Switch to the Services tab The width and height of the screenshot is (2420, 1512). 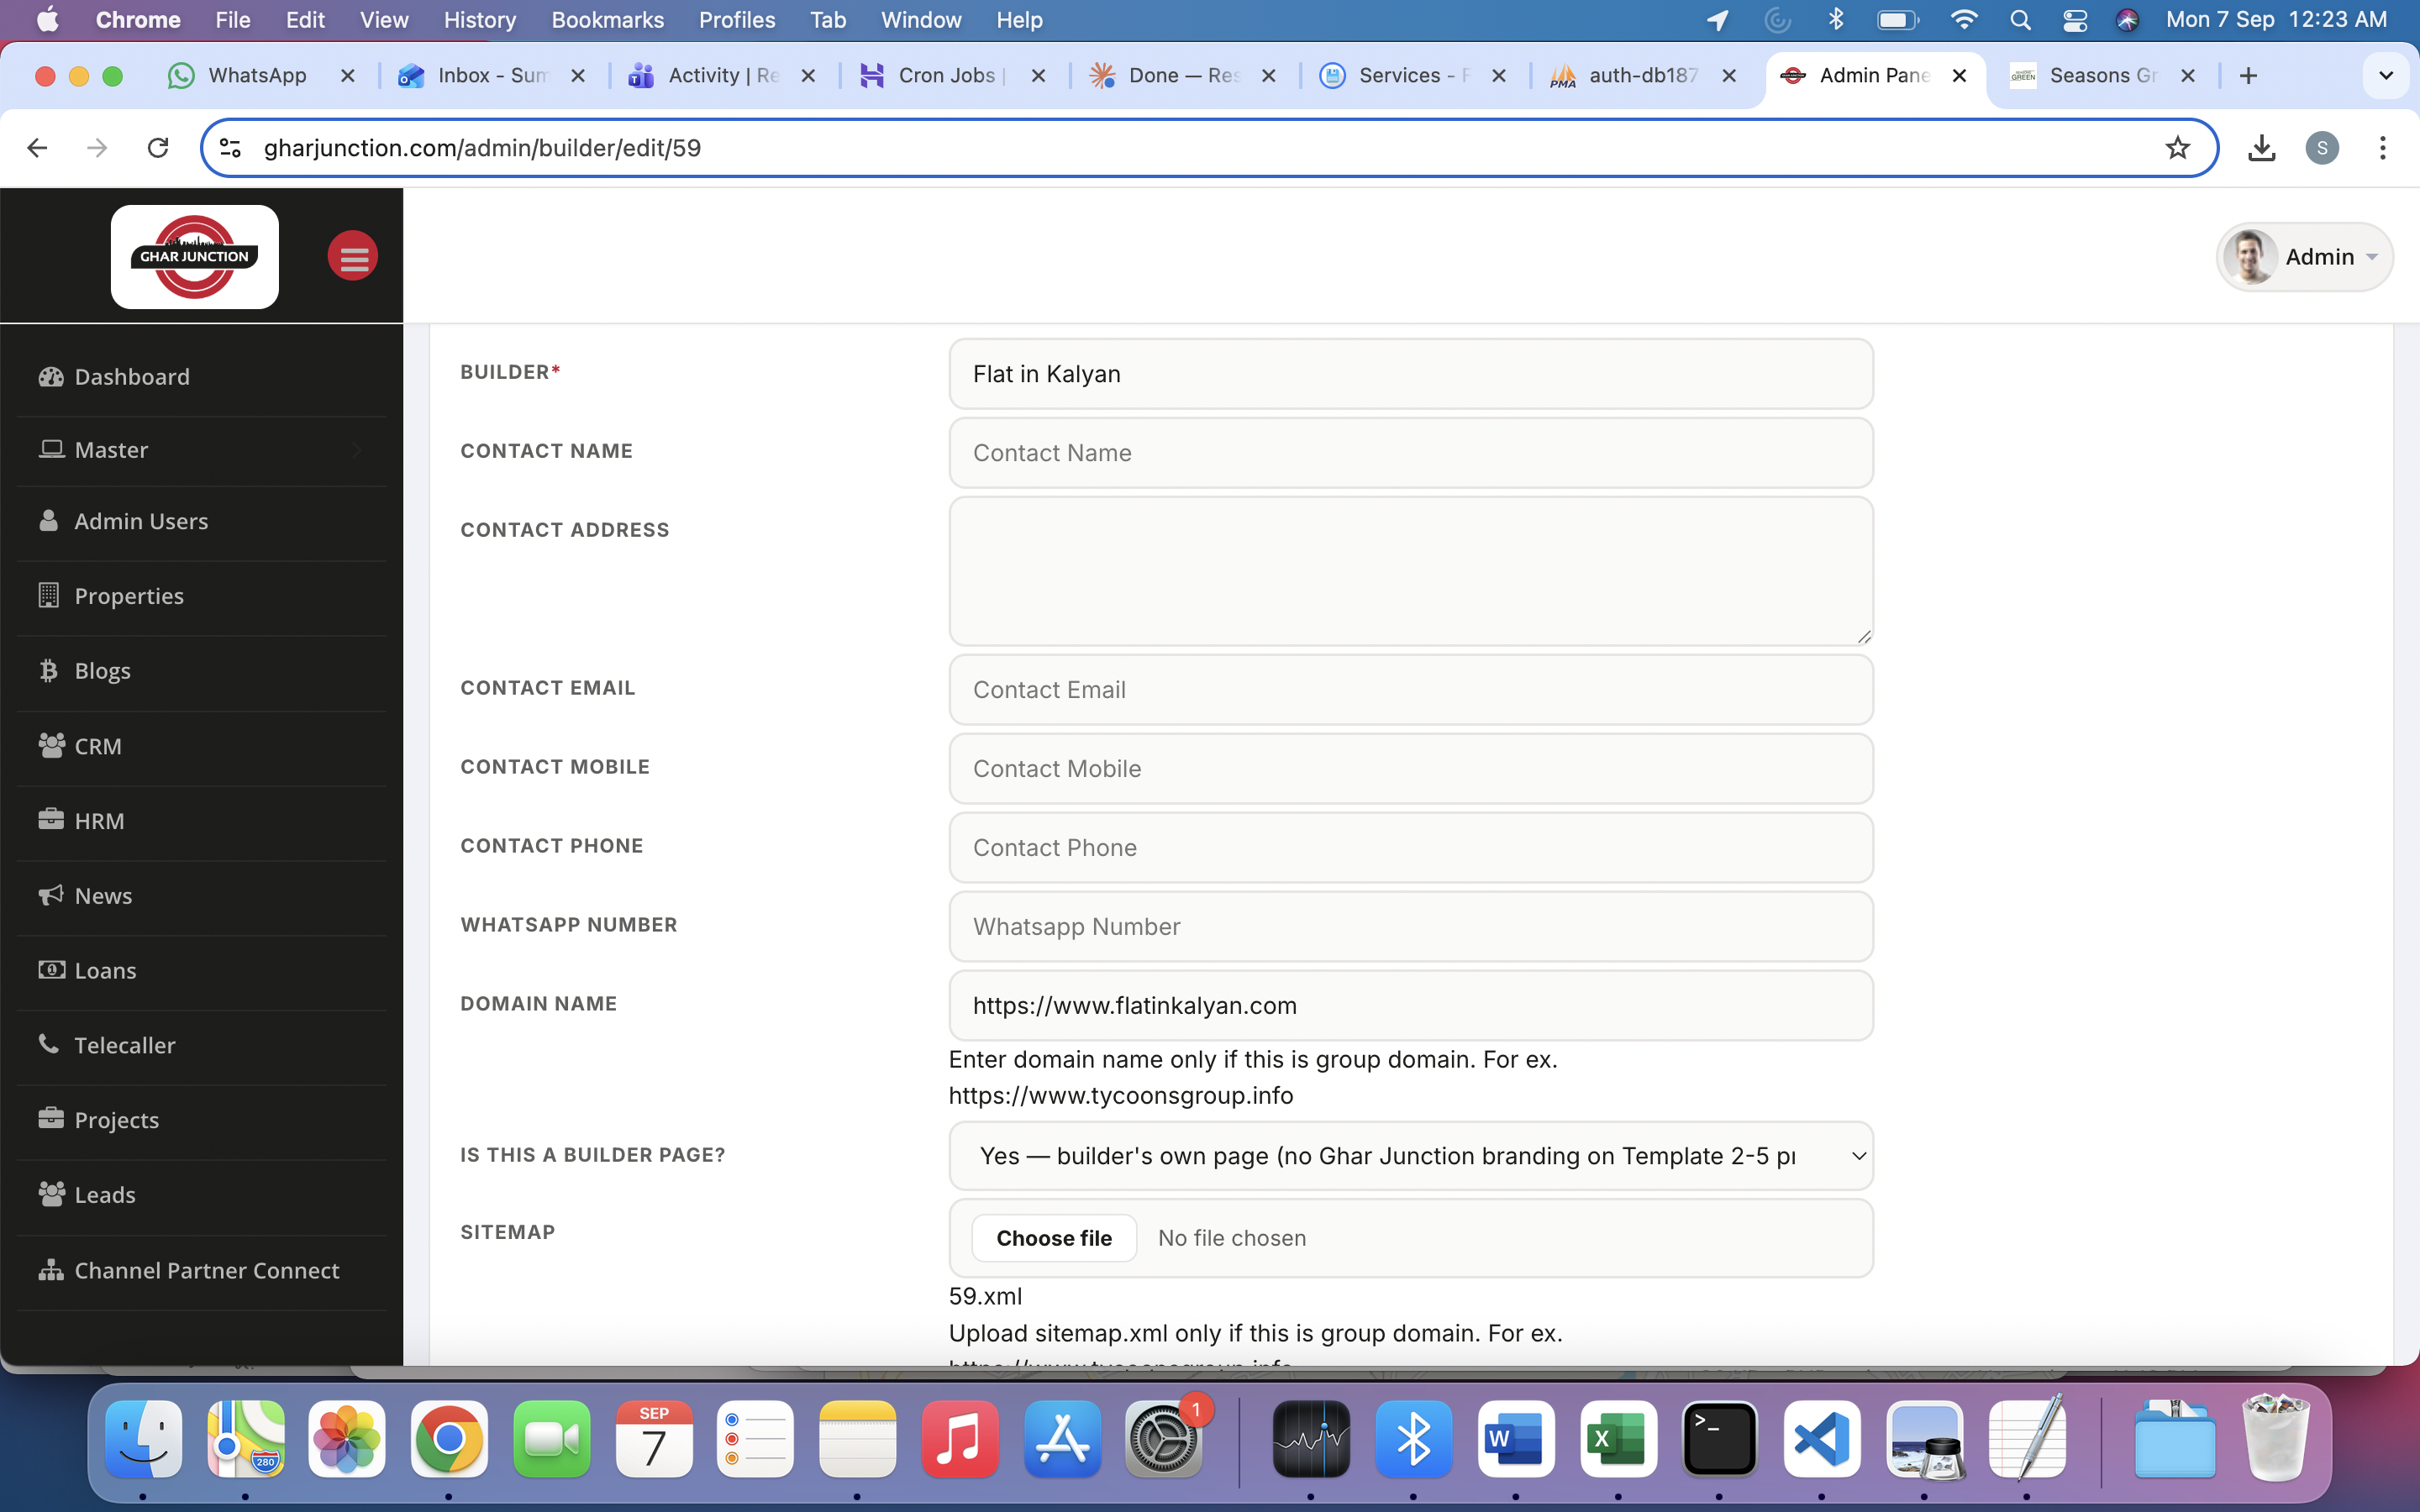1412,76
